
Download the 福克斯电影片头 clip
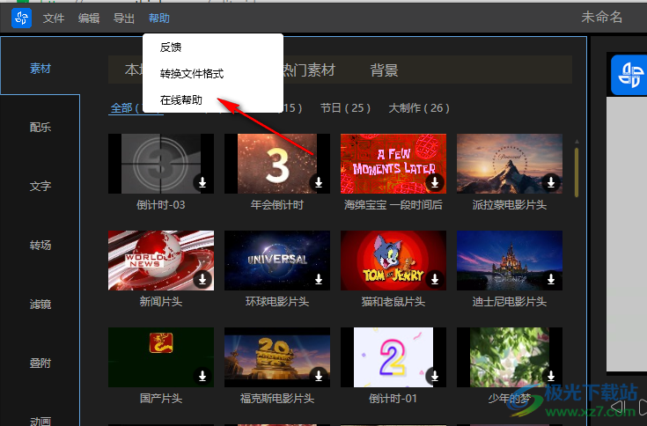point(319,376)
